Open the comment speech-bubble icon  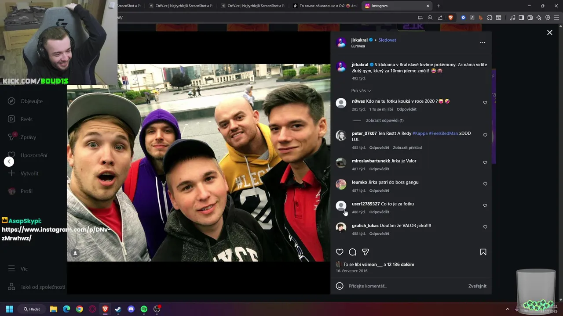tap(352, 252)
